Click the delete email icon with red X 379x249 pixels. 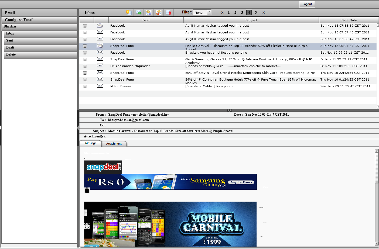169,12
